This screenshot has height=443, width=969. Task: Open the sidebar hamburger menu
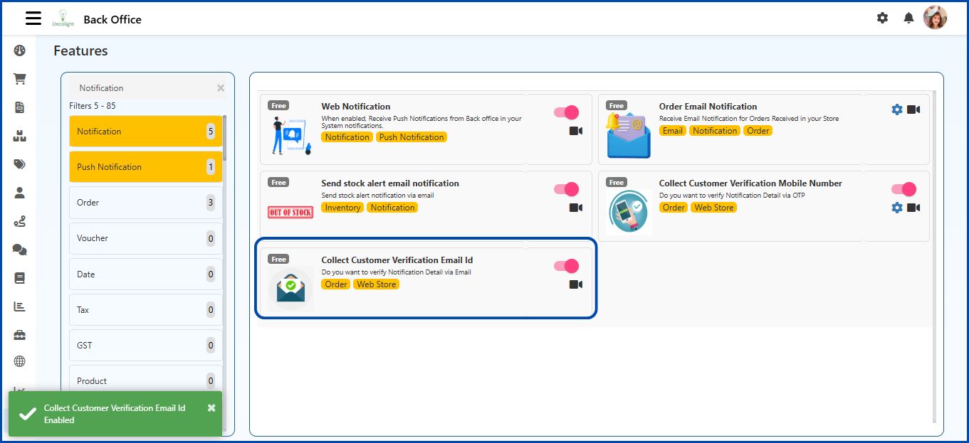(x=33, y=18)
